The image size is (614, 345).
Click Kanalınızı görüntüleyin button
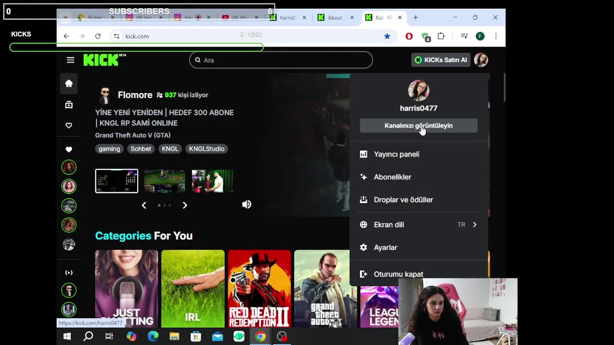[x=419, y=126]
